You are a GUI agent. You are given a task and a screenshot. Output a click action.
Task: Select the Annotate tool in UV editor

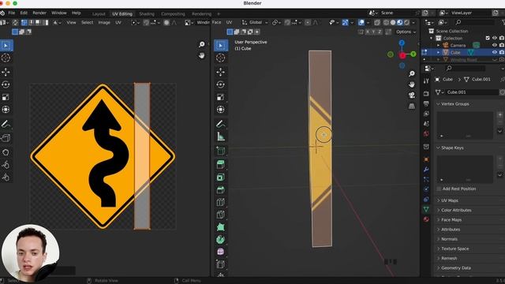[6, 124]
